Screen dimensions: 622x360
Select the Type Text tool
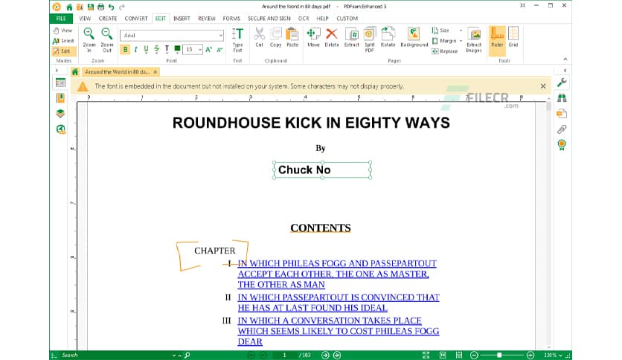[237, 38]
